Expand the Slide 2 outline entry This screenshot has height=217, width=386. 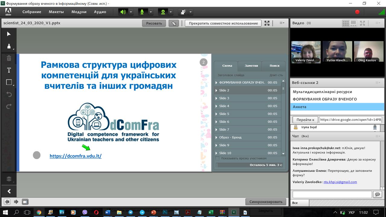[x=216, y=90]
